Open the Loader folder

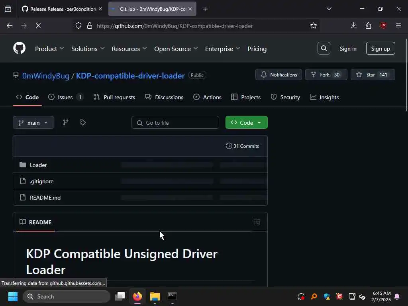38,165
